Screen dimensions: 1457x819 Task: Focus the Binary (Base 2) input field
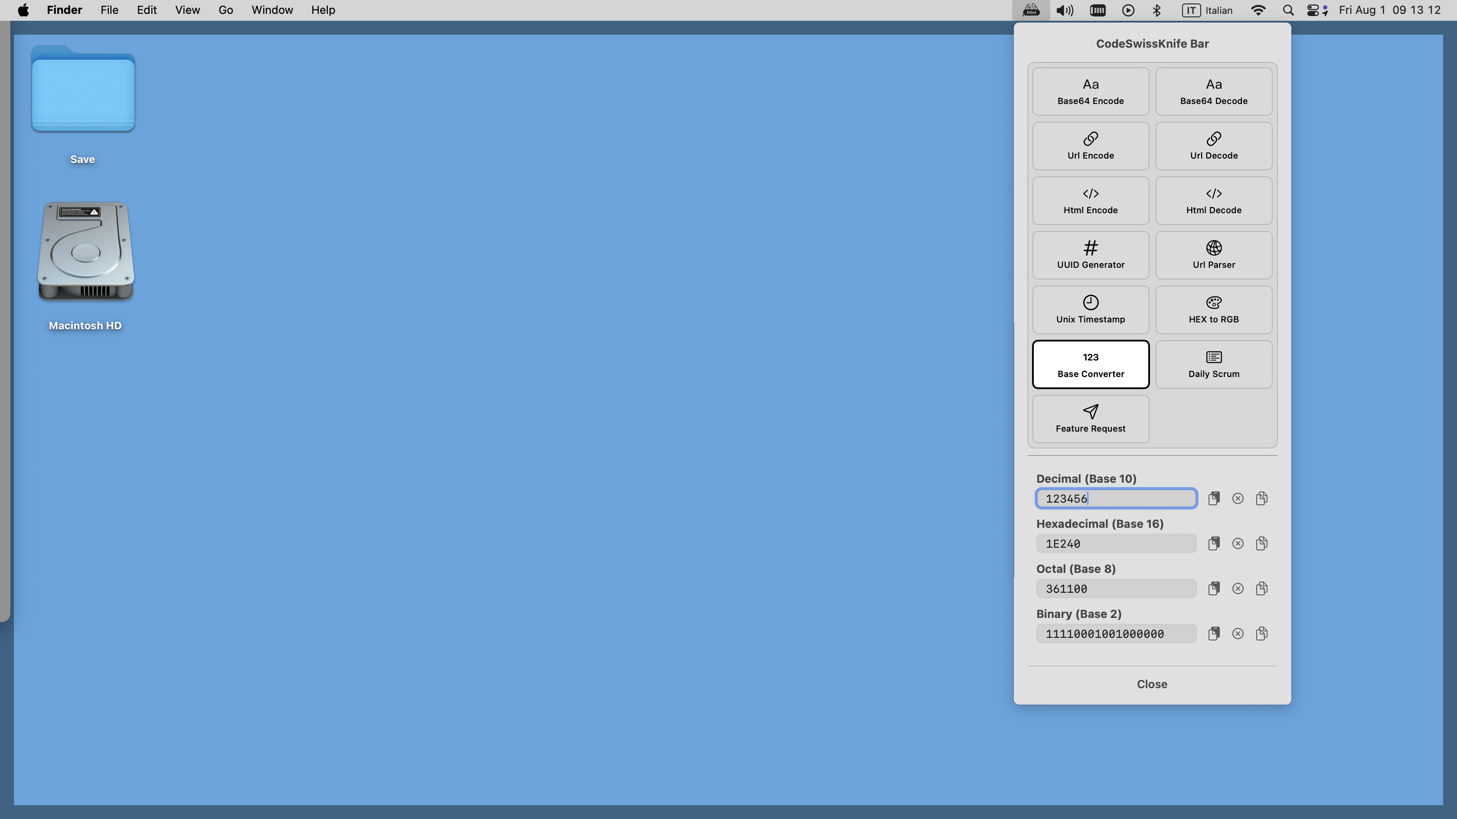[x=1116, y=634]
